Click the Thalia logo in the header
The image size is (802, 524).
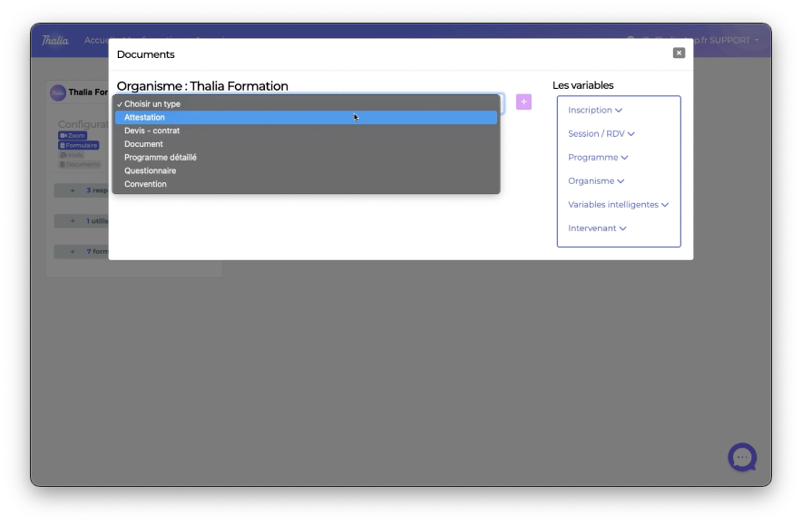[x=55, y=41]
